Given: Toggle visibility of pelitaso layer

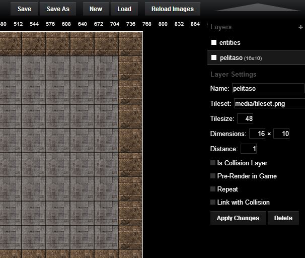Looking at the screenshot, I should coord(213,58).
